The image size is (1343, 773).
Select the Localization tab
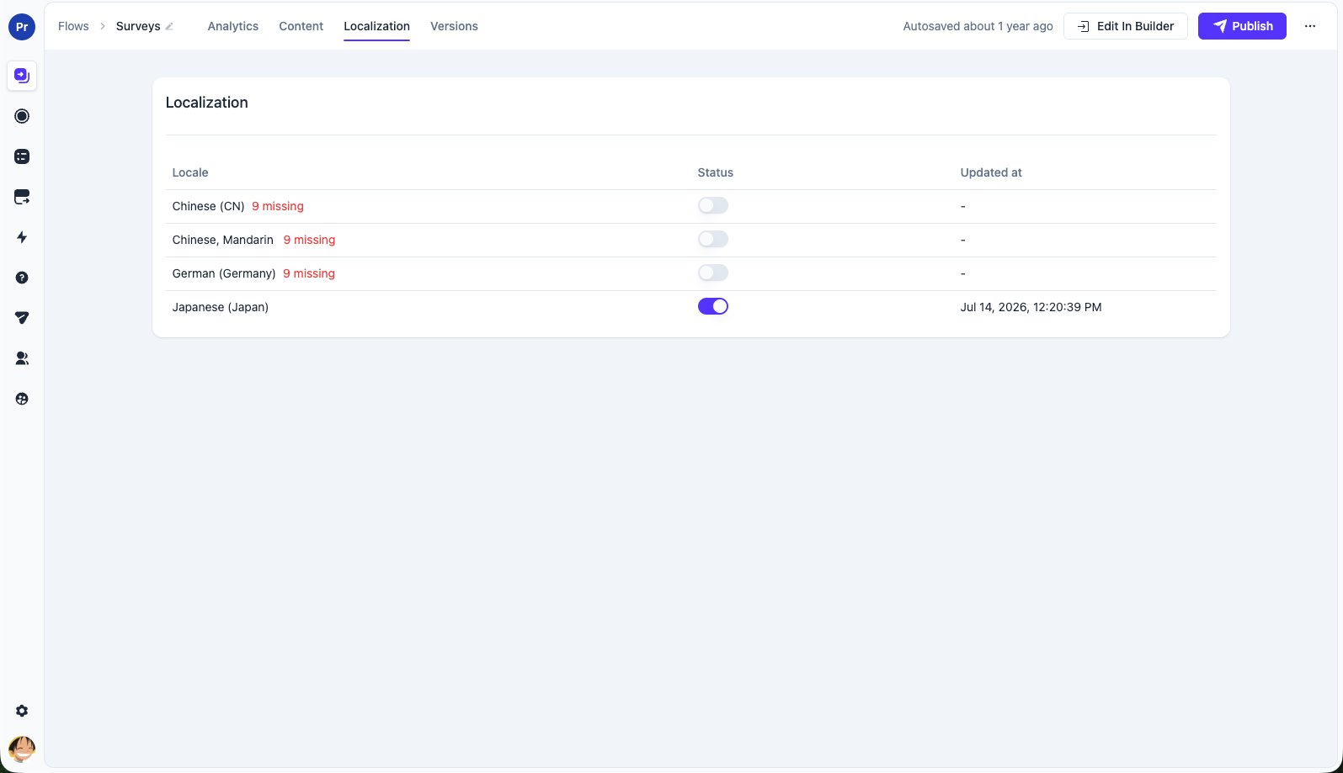376,26
